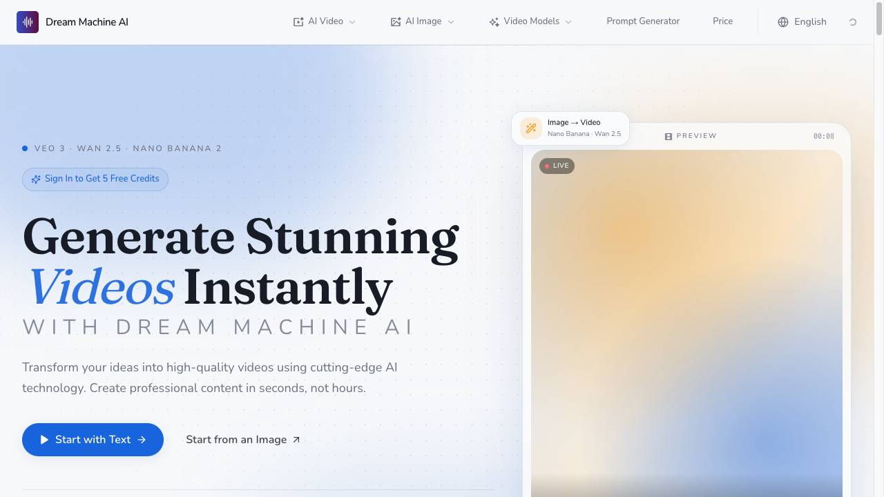This screenshot has height=497, width=884.
Task: Open the AI Video menu
Action: click(325, 21)
